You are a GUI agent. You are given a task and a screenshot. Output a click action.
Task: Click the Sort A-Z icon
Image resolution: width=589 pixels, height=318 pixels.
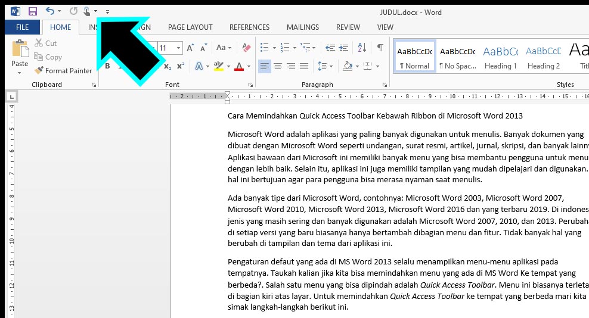362,47
